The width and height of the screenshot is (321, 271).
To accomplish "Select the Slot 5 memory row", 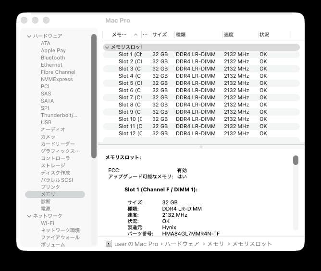I will tap(201, 83).
